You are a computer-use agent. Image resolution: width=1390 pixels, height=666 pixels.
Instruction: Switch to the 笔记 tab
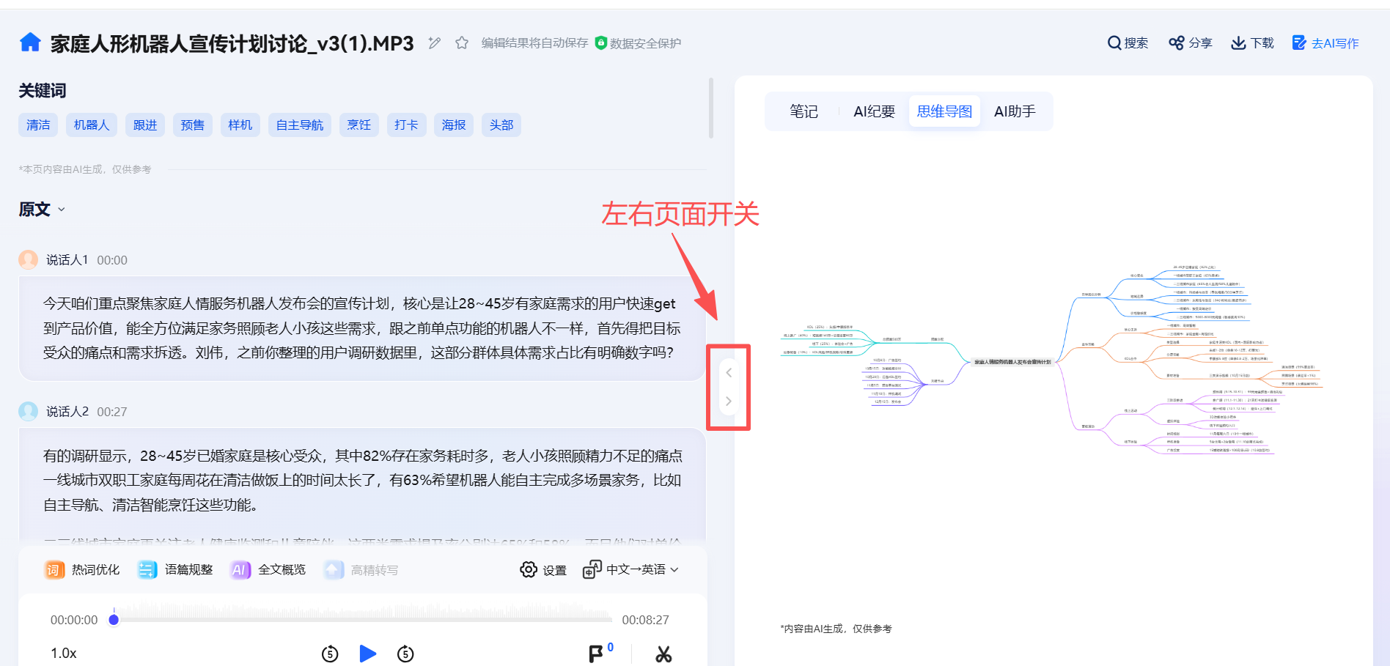[x=804, y=111]
